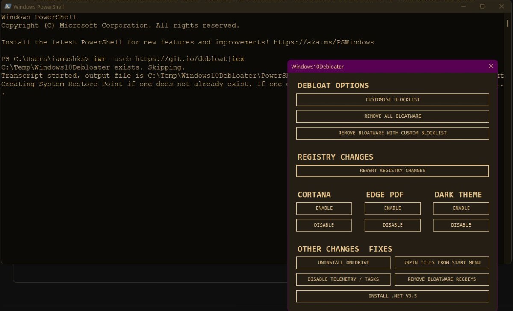This screenshot has height=311, width=513.
Task: Enable Dark Theme
Action: pyautogui.click(x=461, y=208)
